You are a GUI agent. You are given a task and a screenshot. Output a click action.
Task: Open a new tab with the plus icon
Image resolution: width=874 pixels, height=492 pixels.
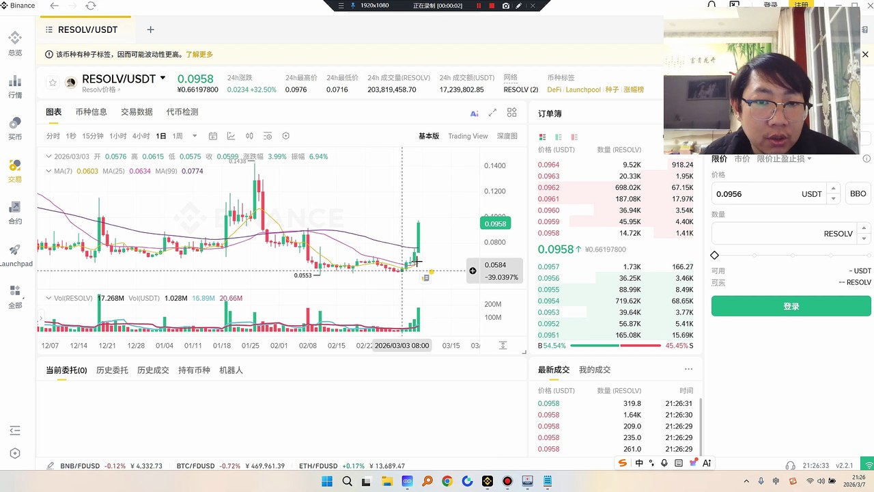150,29
